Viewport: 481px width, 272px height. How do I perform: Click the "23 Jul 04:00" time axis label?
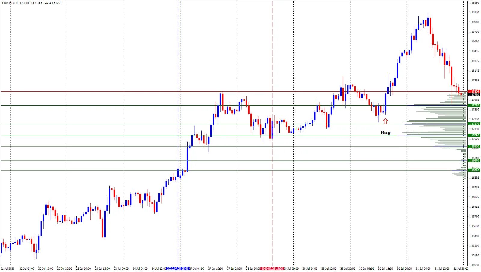point(83,269)
